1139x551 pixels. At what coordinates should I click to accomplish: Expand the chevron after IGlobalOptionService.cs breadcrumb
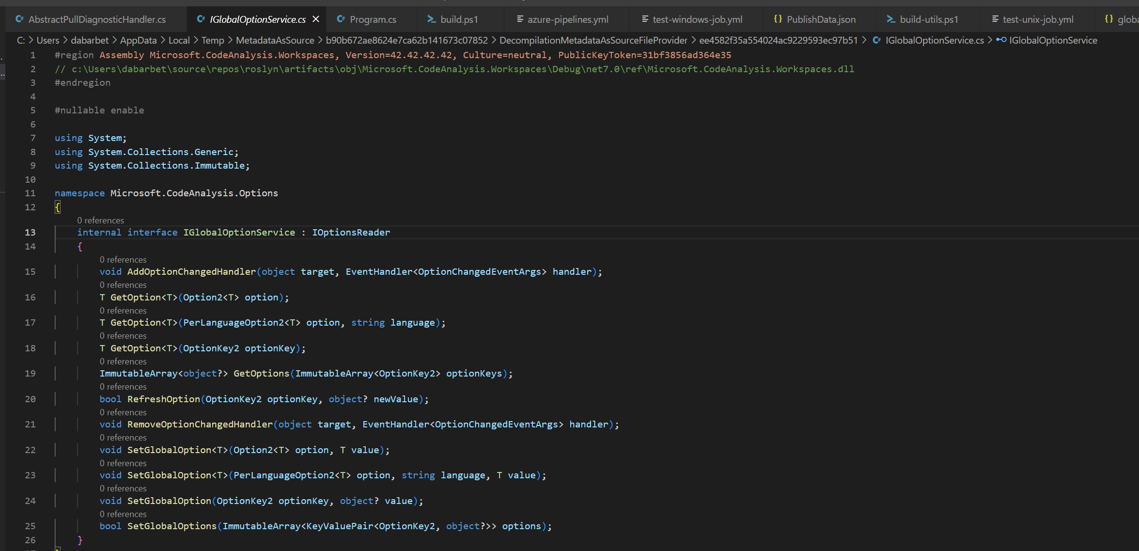click(990, 40)
